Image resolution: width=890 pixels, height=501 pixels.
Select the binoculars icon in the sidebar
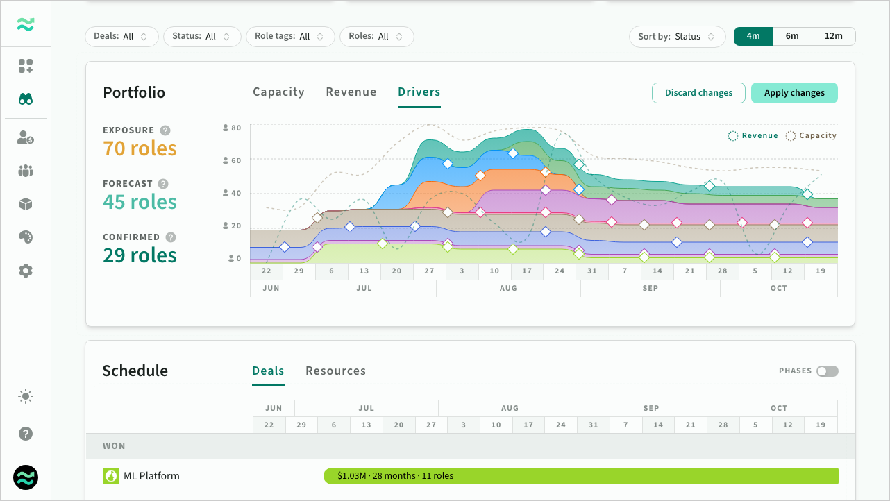pyautogui.click(x=26, y=99)
